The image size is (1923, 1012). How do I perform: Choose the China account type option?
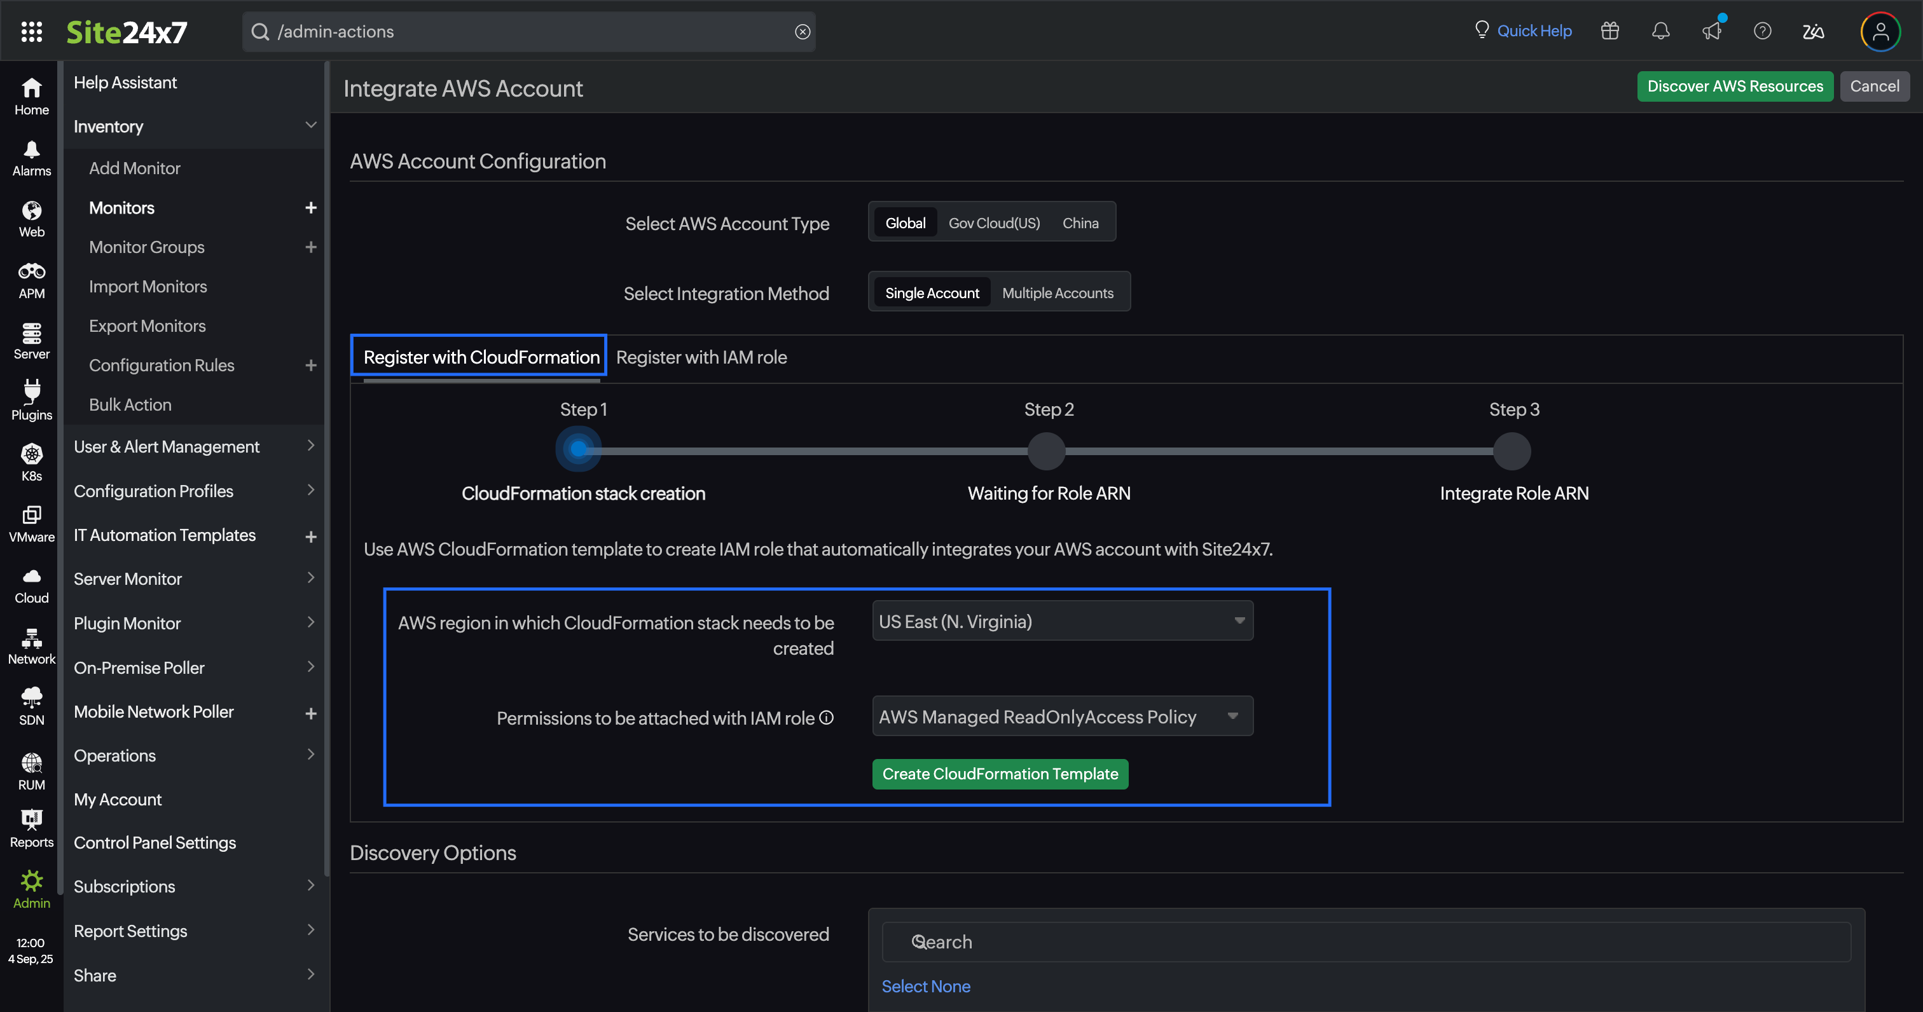pyautogui.click(x=1079, y=223)
